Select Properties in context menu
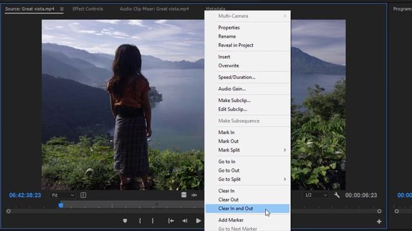This screenshot has height=231, width=412. click(x=247, y=28)
